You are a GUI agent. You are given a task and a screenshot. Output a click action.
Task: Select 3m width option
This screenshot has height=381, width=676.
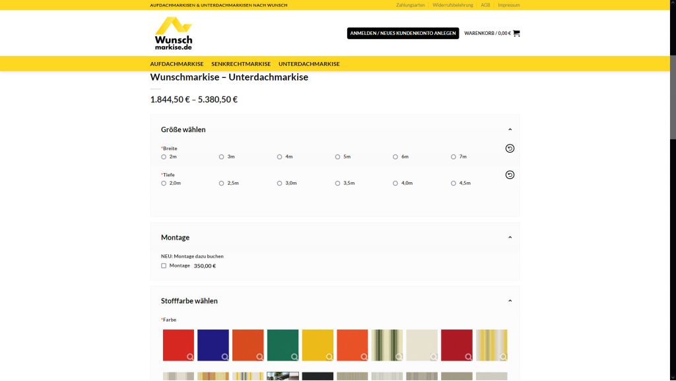click(x=222, y=157)
